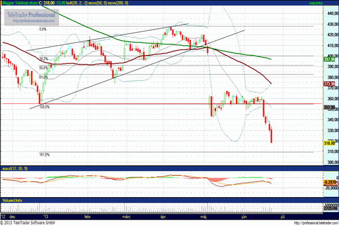Click the TeleTrader Professional watermark logo
The image size is (339, 226).
(36, 13)
